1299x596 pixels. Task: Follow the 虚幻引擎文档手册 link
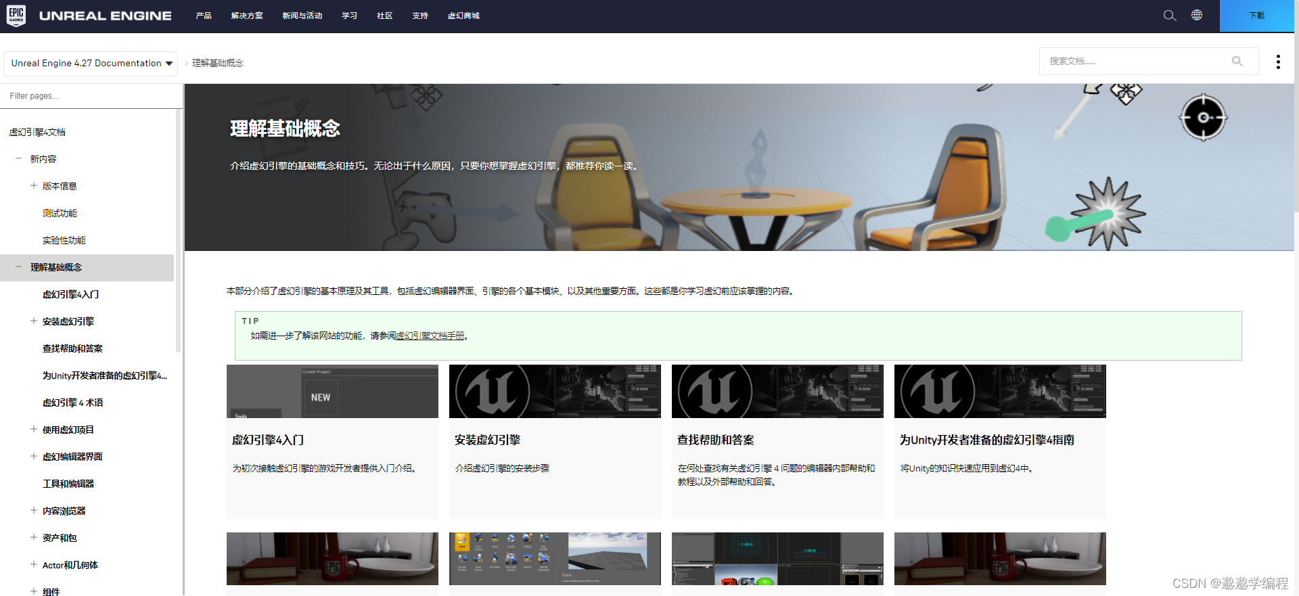[x=430, y=336]
